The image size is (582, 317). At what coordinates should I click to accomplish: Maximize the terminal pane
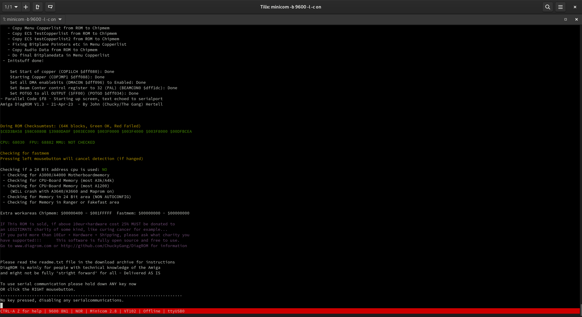tap(565, 19)
